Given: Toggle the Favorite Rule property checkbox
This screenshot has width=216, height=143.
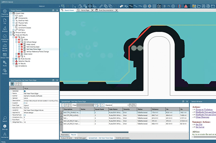Looking at the screenshot, I should [x=25, y=115].
